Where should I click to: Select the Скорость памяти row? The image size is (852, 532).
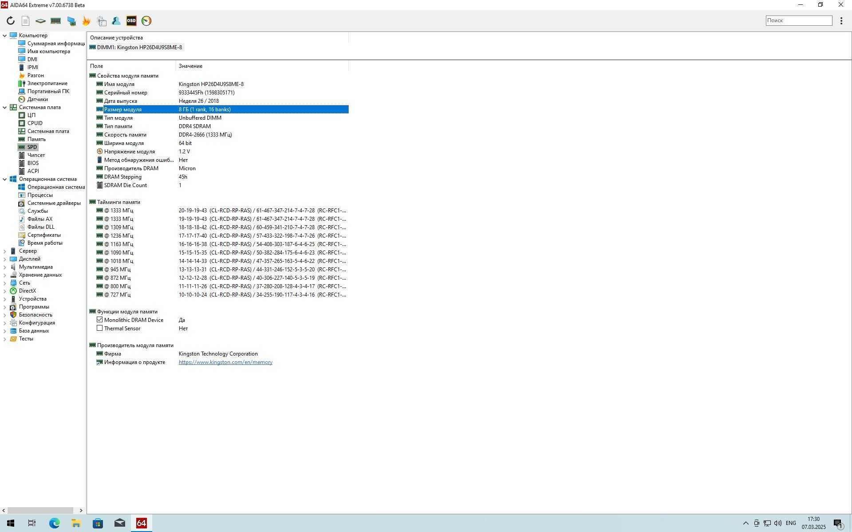click(222, 135)
